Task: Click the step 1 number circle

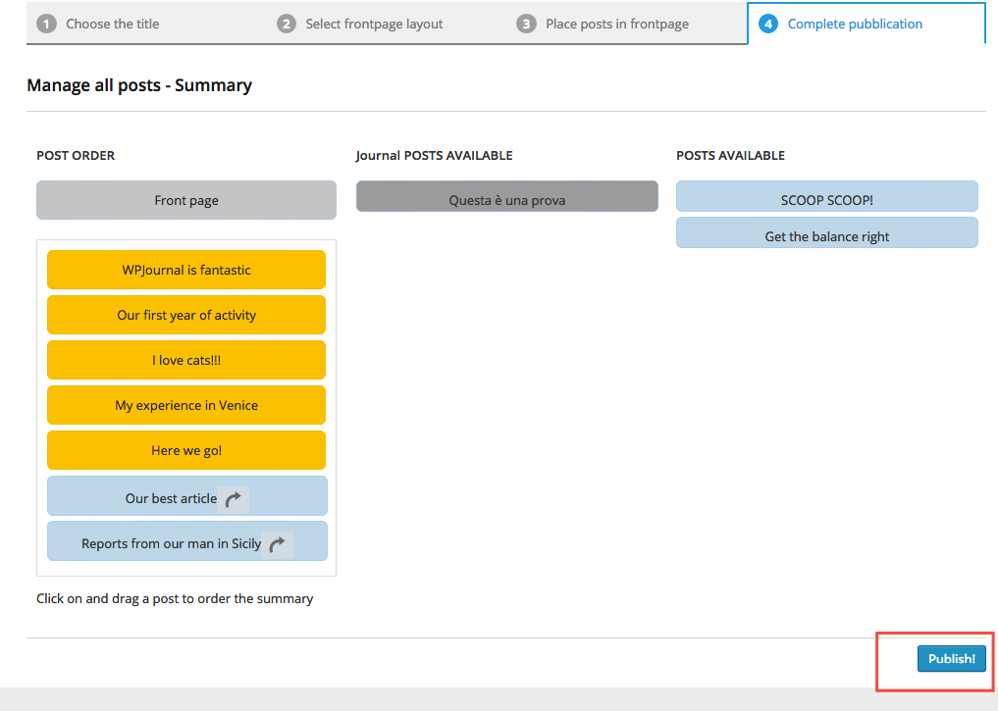Action: [46, 24]
